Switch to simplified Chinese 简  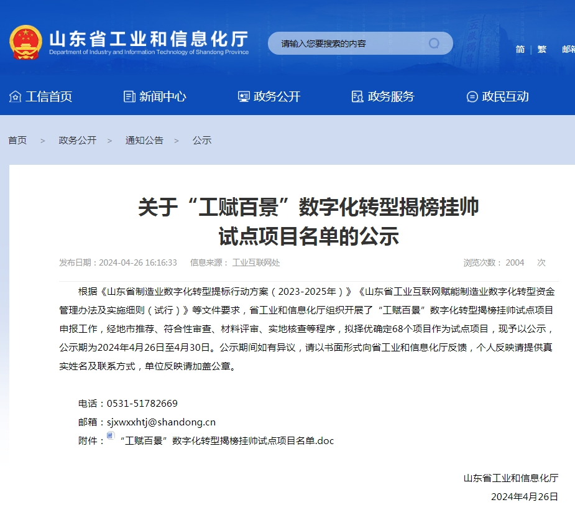click(x=520, y=49)
